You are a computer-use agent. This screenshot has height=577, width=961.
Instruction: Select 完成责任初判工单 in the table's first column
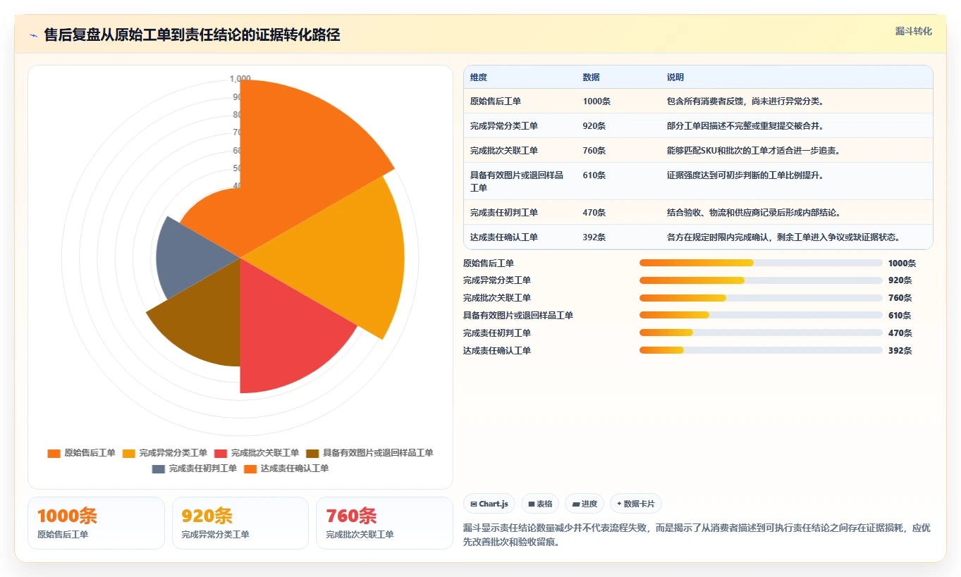(x=504, y=213)
